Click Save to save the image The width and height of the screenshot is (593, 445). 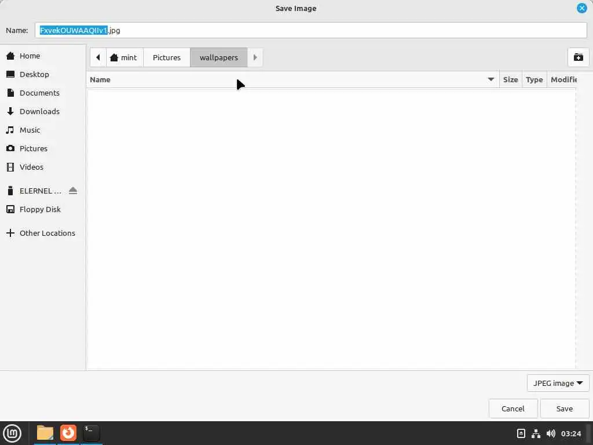(565, 409)
